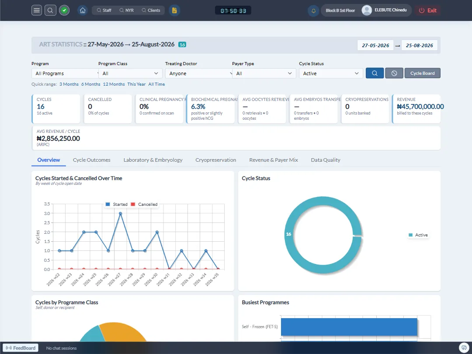Run the blue filter search button

point(375,73)
